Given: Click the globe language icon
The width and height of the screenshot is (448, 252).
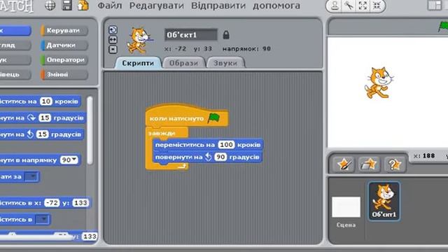Looking at the screenshot, I should 50,6.
